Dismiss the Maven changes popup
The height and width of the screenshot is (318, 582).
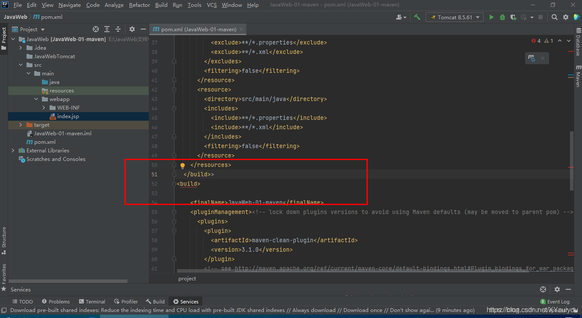pos(543,58)
